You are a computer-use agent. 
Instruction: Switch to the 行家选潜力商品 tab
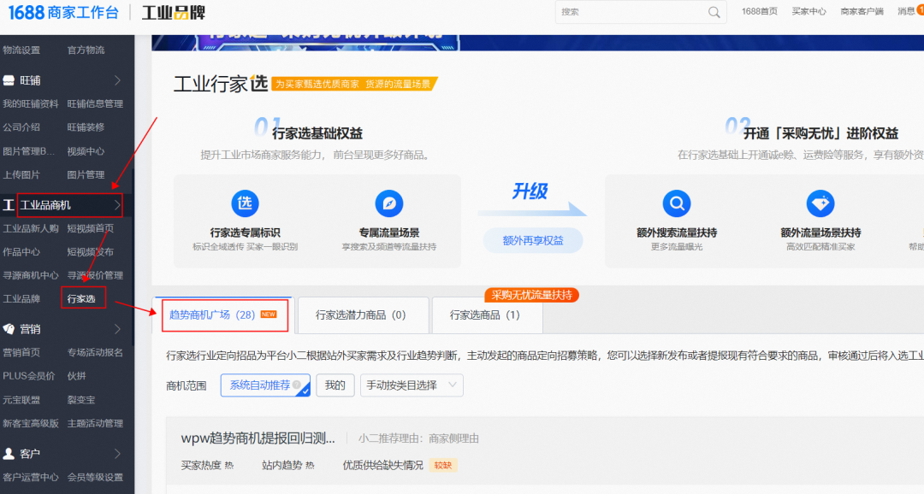pos(360,315)
